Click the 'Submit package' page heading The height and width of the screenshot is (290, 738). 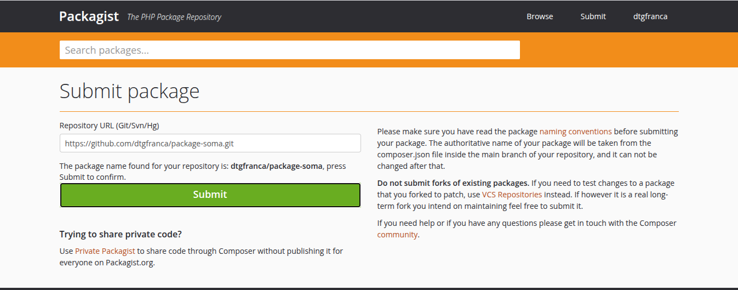(x=129, y=91)
